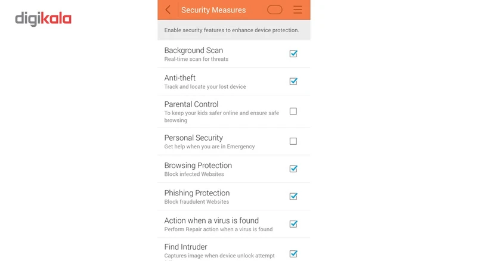Select the Security Measures title
Screen dimensions: 477x261
pos(213,10)
